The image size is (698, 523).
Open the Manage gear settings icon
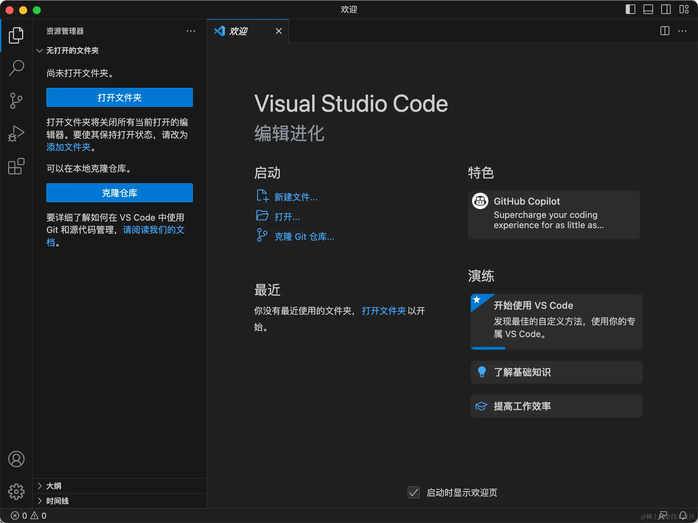tap(16, 492)
